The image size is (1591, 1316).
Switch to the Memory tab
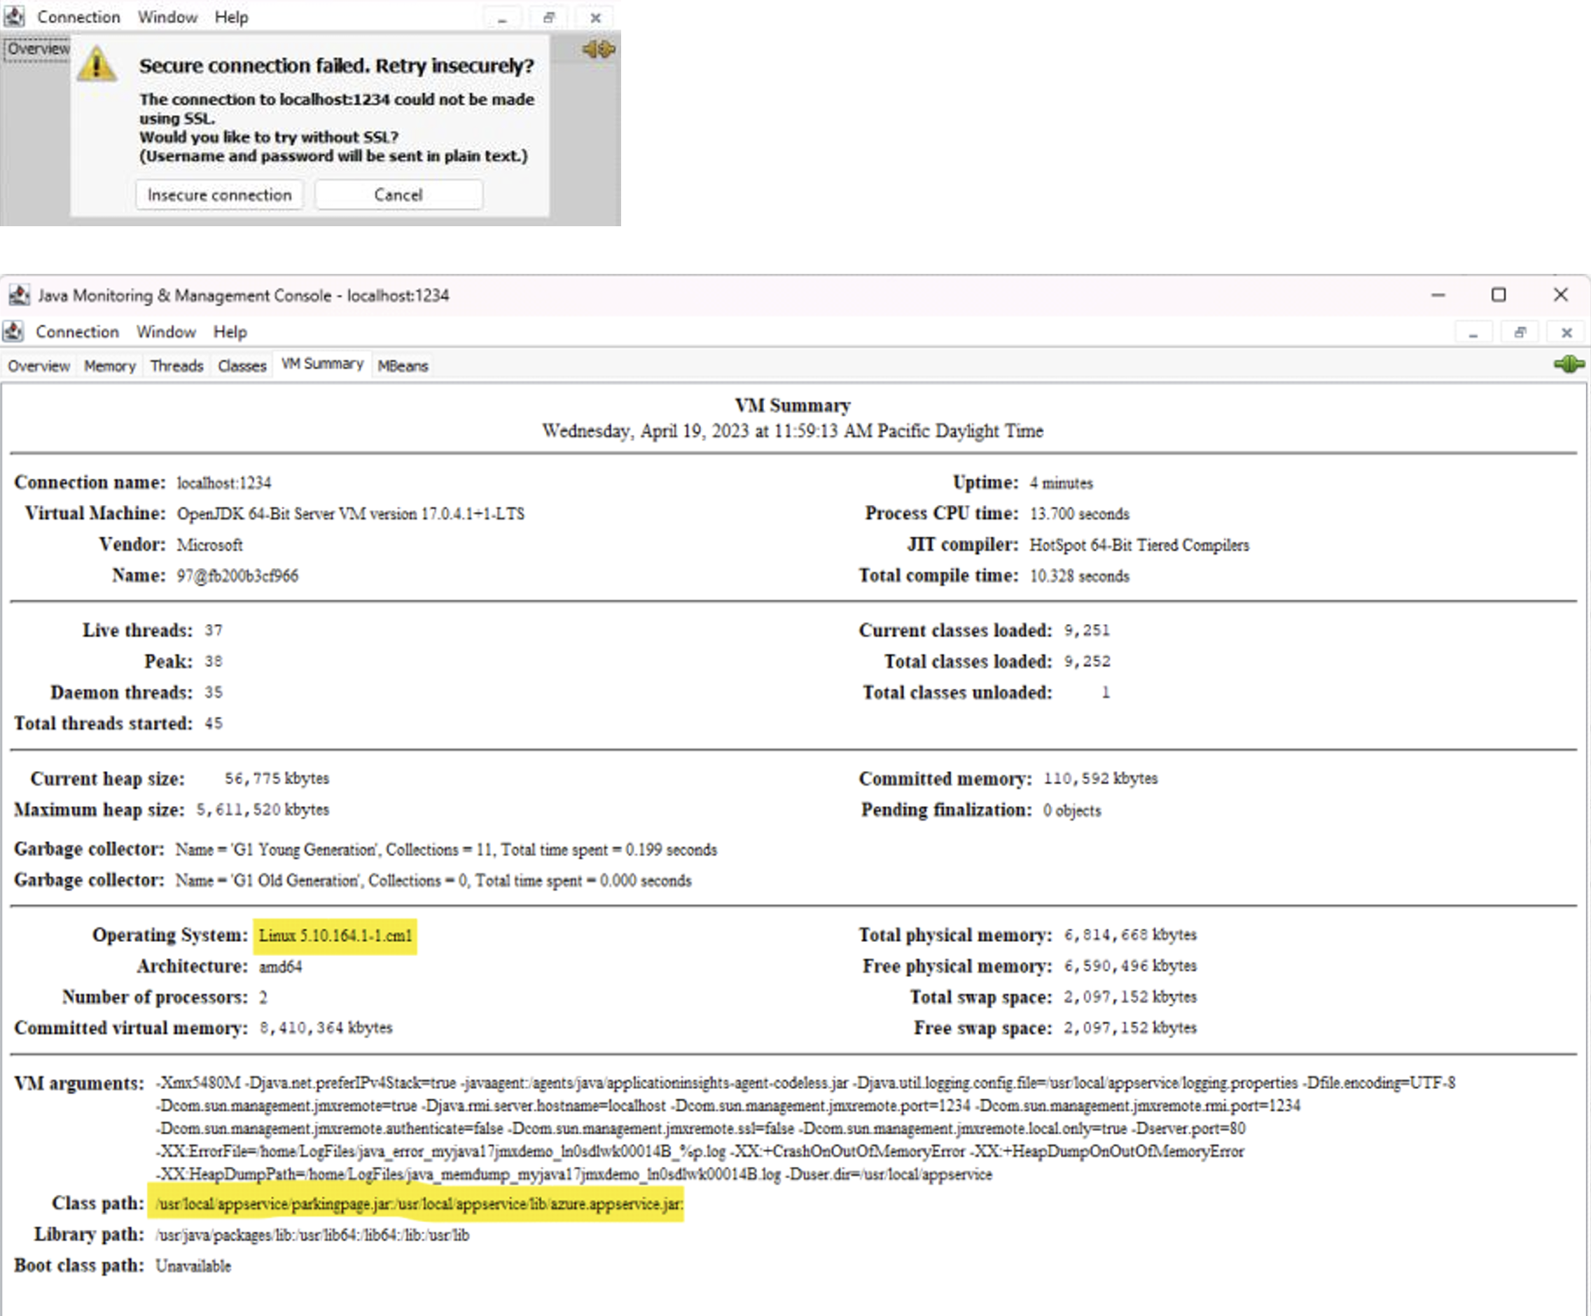pyautogui.click(x=110, y=366)
